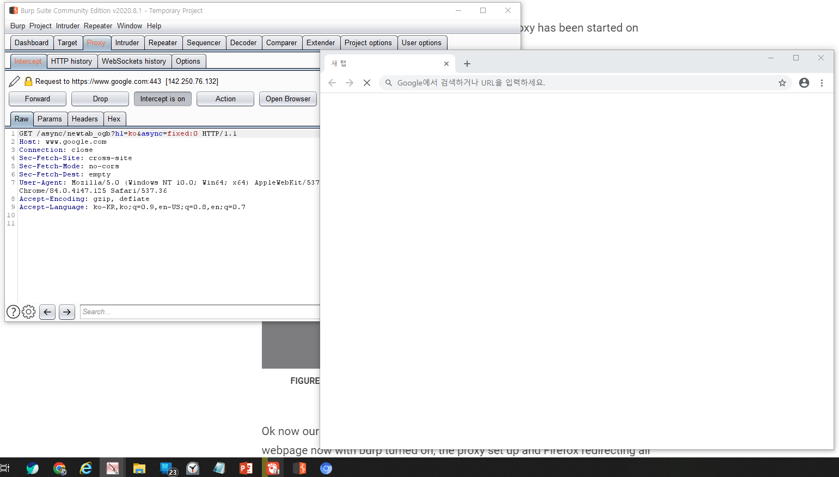Screen dimensions: 839x477
Task: Switch to the Target tab
Action: click(68, 42)
